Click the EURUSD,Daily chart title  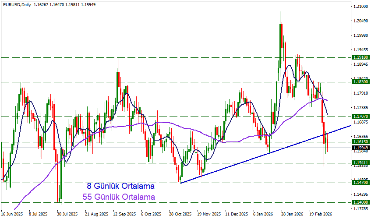click(x=16, y=4)
